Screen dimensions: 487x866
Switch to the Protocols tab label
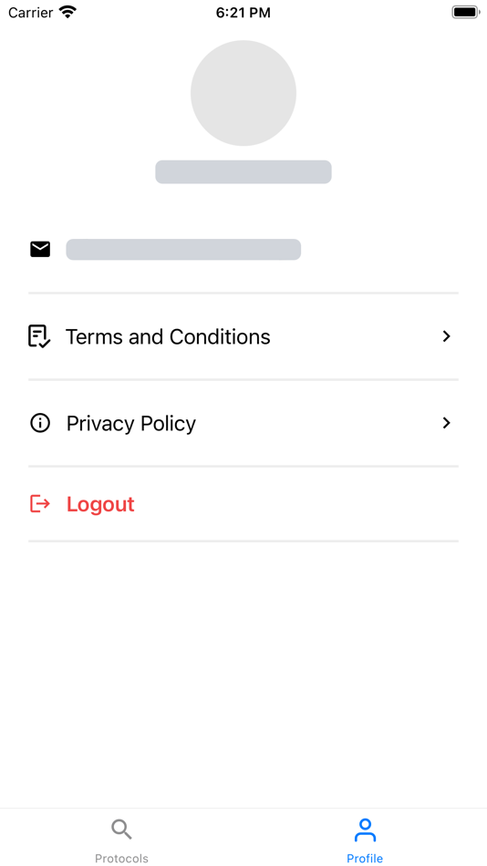tap(121, 859)
